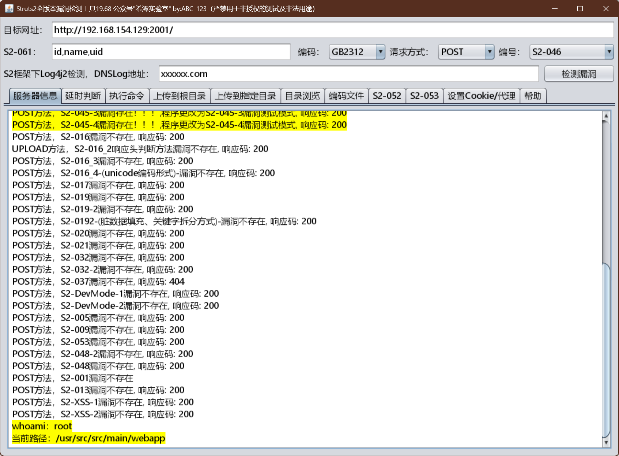619x456 pixels.
Task: Switch to the S2-052 tab
Action: coord(387,96)
